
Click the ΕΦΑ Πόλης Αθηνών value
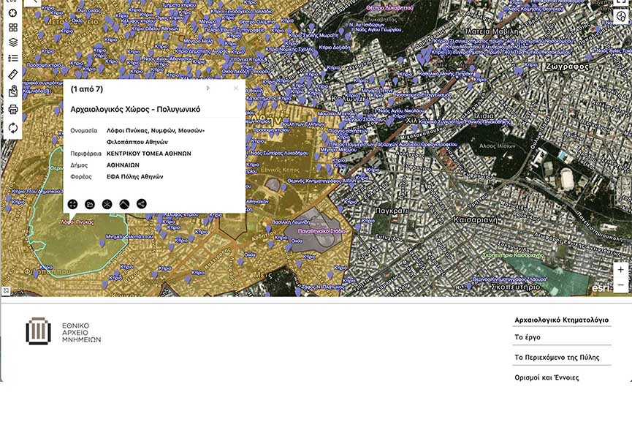pyautogui.click(x=134, y=177)
